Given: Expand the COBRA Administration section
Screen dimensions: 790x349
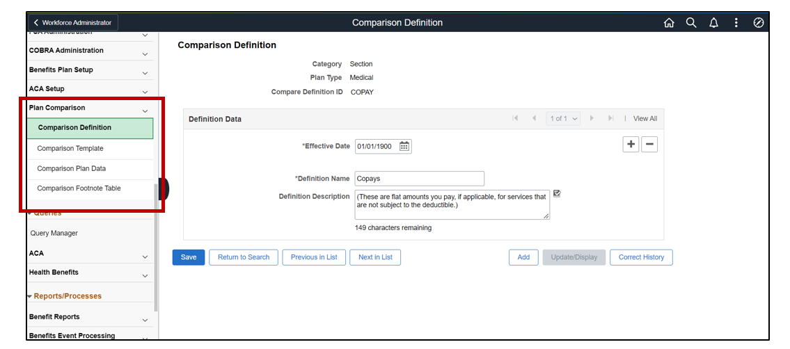Looking at the screenshot, I should point(145,54).
